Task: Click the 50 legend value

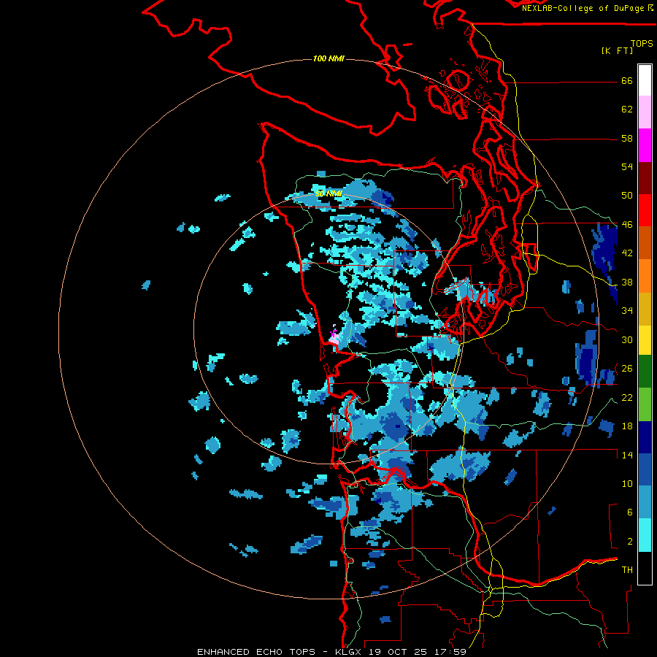Action: 627,196
